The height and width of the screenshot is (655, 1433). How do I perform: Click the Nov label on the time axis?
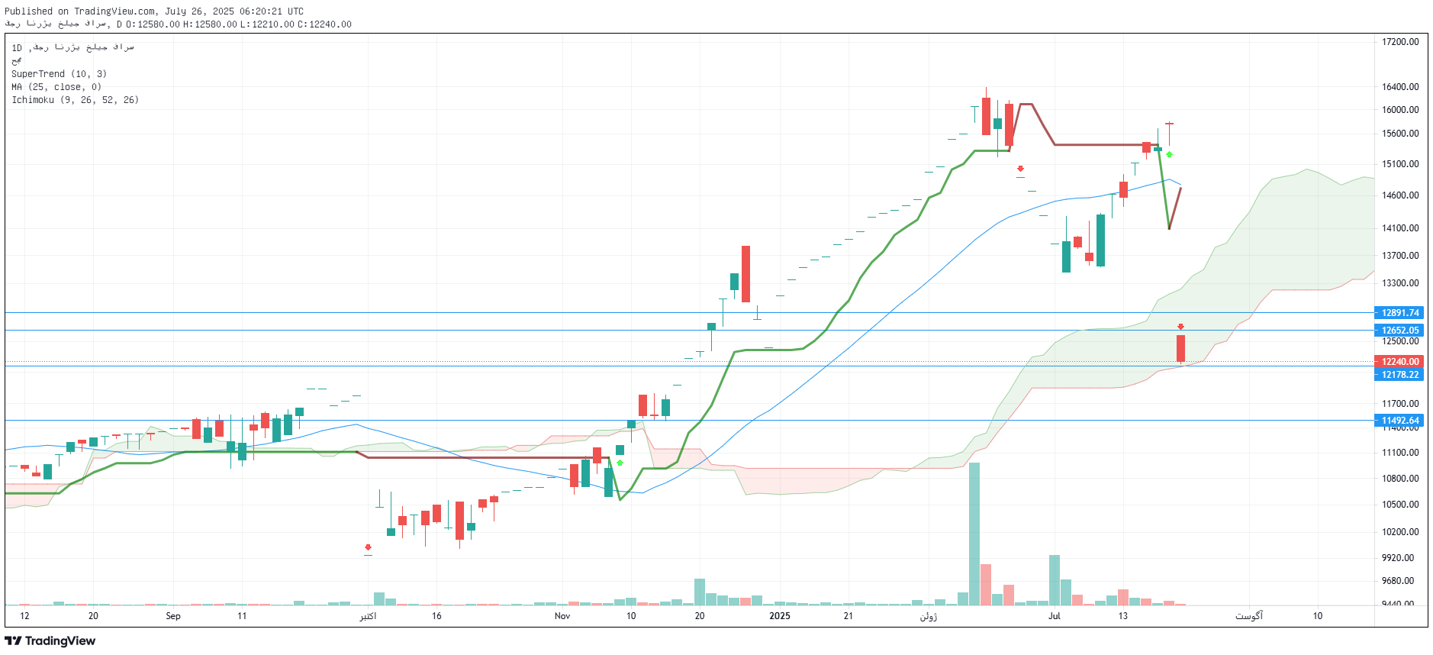(562, 616)
